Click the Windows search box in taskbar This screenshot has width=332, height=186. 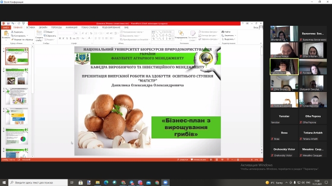38,182
